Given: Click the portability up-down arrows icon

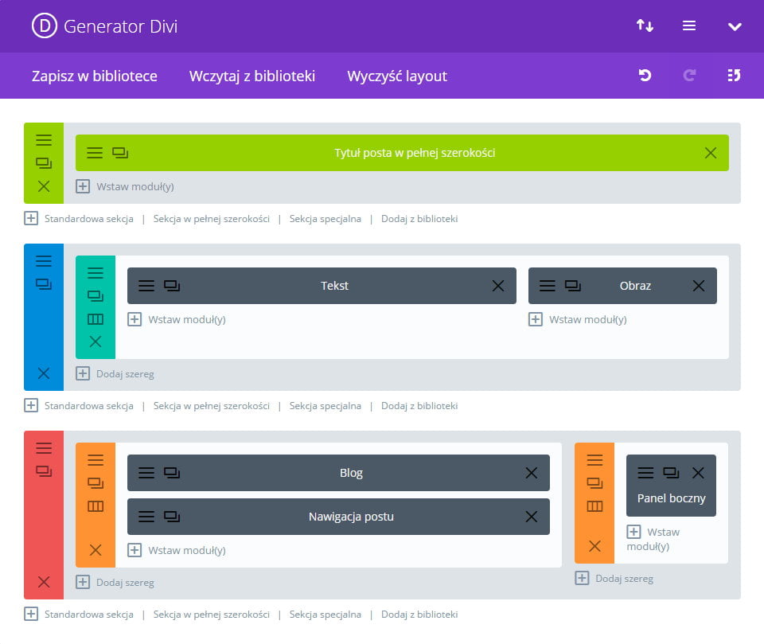Looking at the screenshot, I should click(x=645, y=26).
